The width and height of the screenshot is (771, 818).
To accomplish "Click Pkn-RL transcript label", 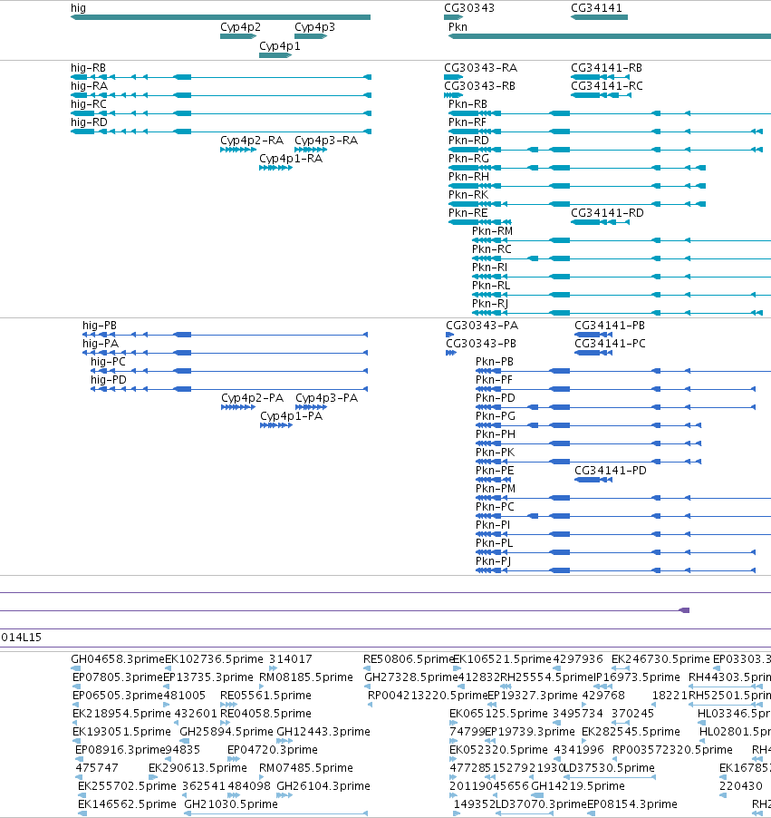I will [491, 286].
